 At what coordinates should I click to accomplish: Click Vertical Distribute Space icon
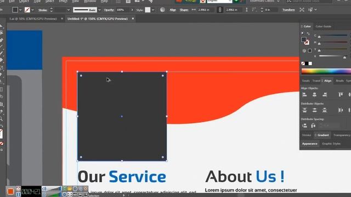(x=304, y=126)
